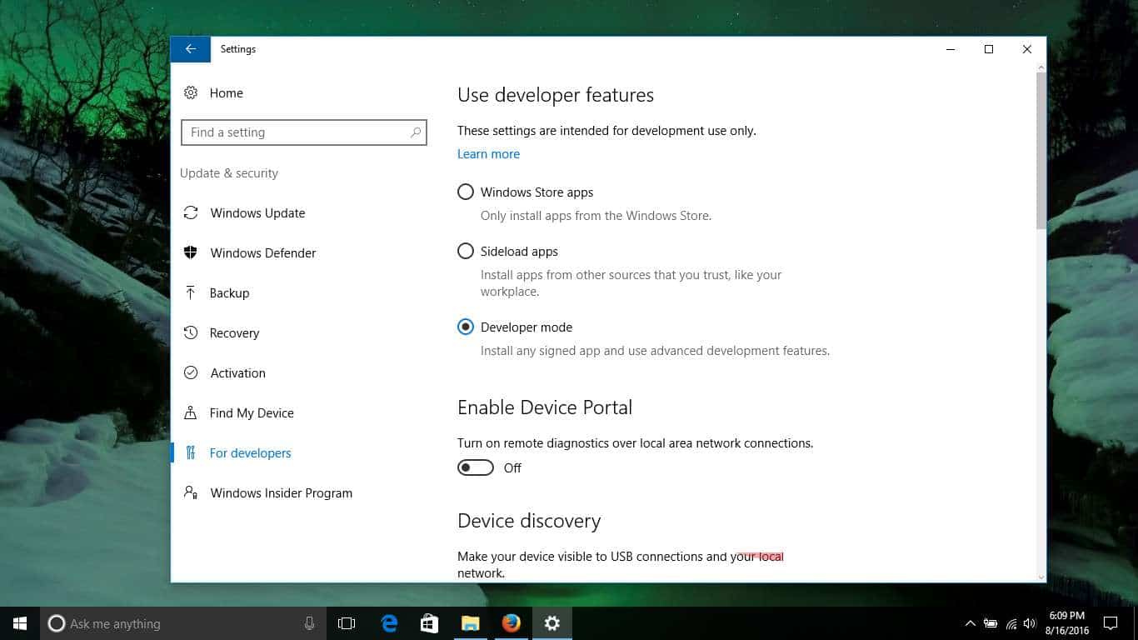The width and height of the screenshot is (1138, 640).
Task: Click the Backup arrow icon
Action: point(191,293)
